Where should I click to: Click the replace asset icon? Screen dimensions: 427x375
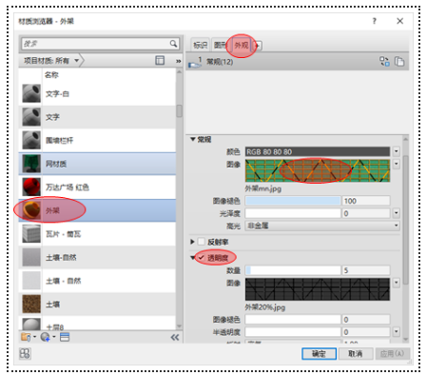(x=384, y=61)
